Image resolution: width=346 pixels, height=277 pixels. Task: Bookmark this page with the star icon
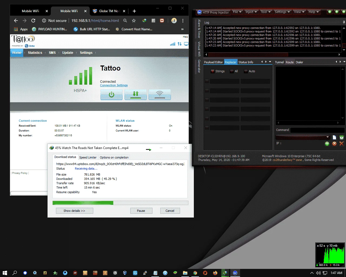[x=134, y=21]
